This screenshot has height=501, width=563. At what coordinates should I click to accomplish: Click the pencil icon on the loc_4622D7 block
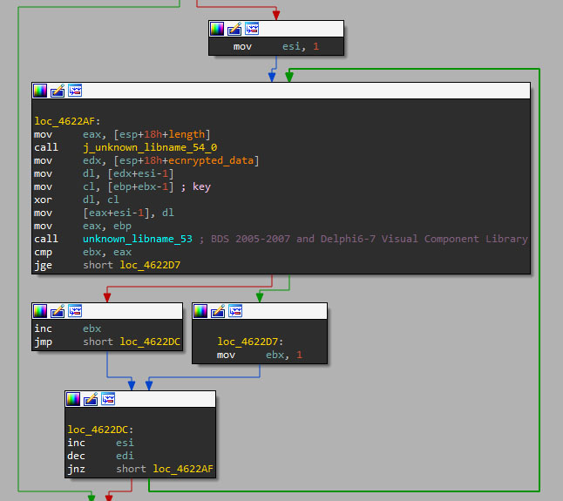[218, 311]
